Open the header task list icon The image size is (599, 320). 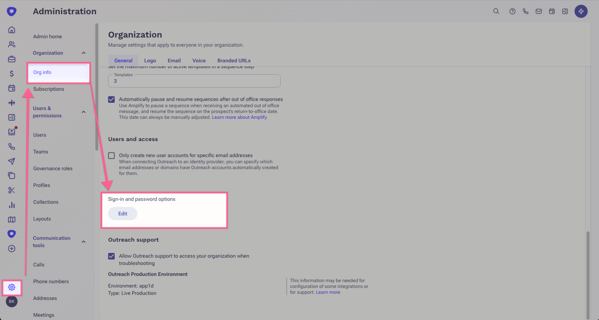click(565, 11)
